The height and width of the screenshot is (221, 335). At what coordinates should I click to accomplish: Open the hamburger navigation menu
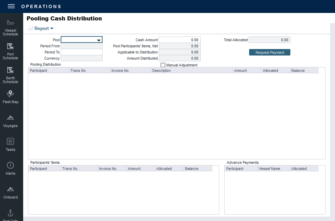[x=11, y=6]
